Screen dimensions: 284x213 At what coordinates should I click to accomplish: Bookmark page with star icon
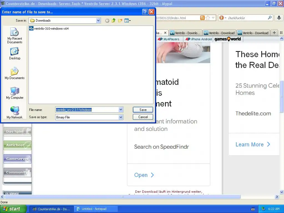point(208,18)
